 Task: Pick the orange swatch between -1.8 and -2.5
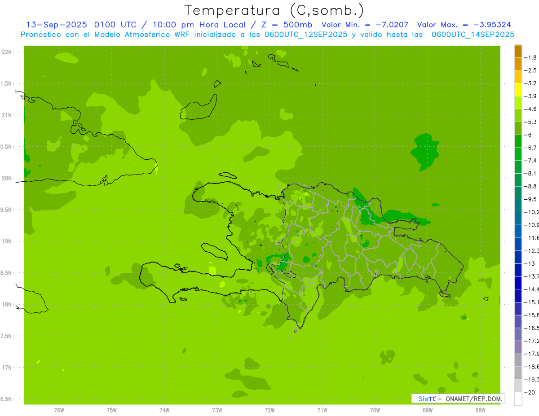tap(518, 64)
